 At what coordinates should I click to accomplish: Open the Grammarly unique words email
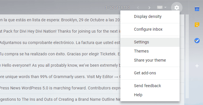point(60,77)
